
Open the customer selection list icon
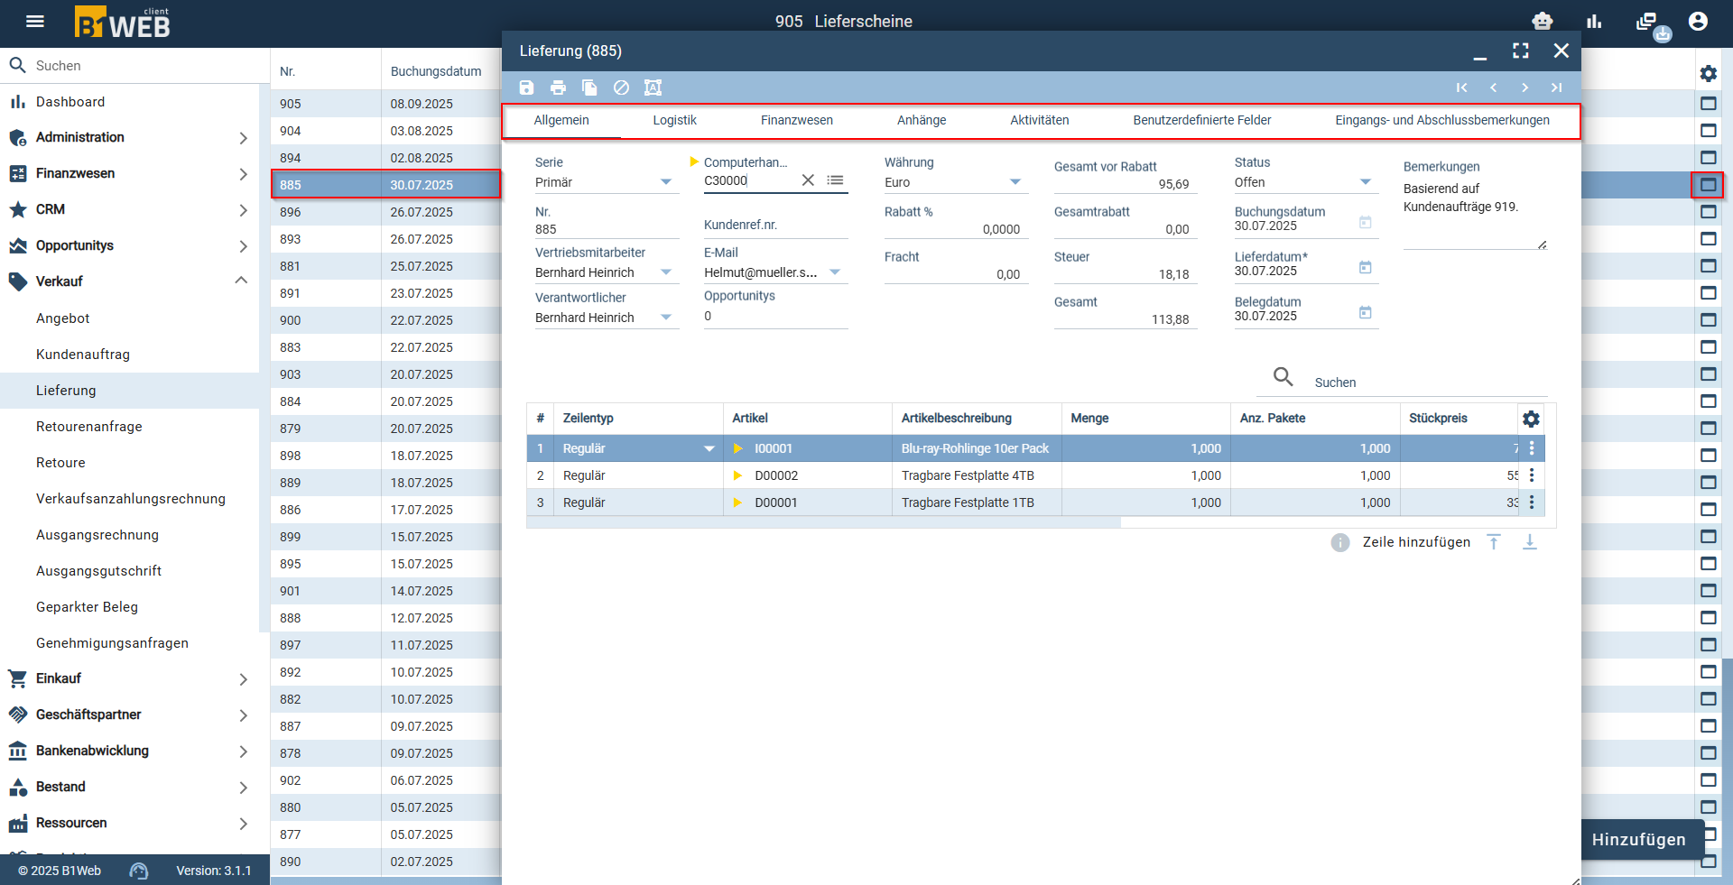pyautogui.click(x=836, y=180)
